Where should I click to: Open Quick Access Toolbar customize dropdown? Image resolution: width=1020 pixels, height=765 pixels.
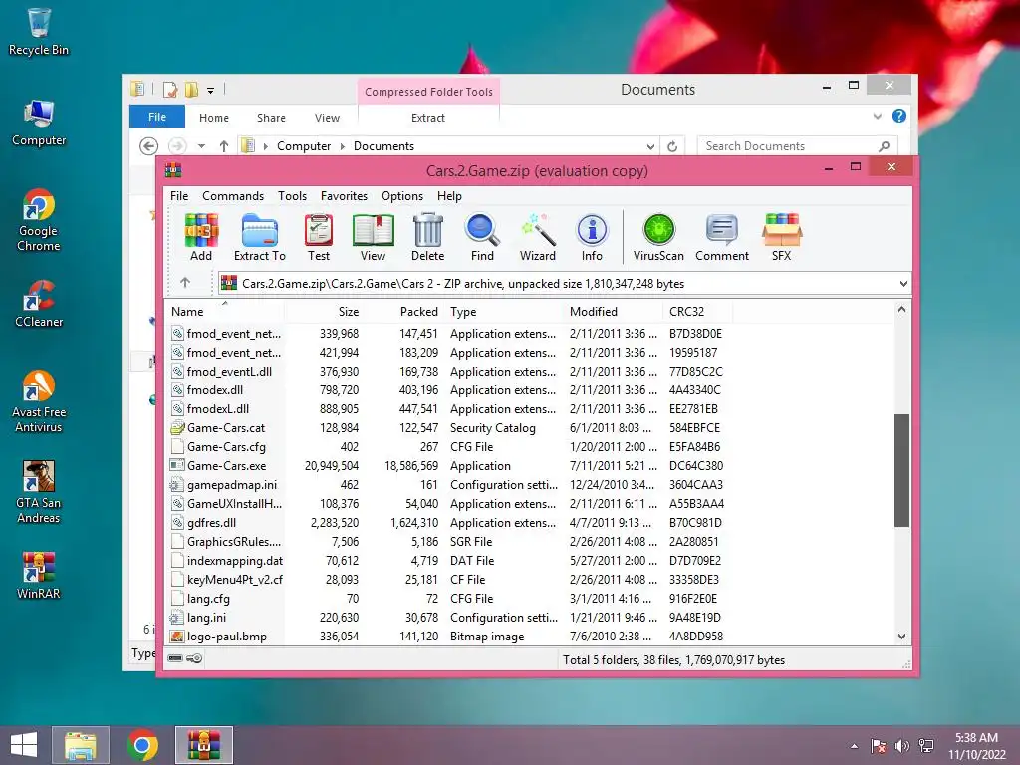[x=211, y=90]
